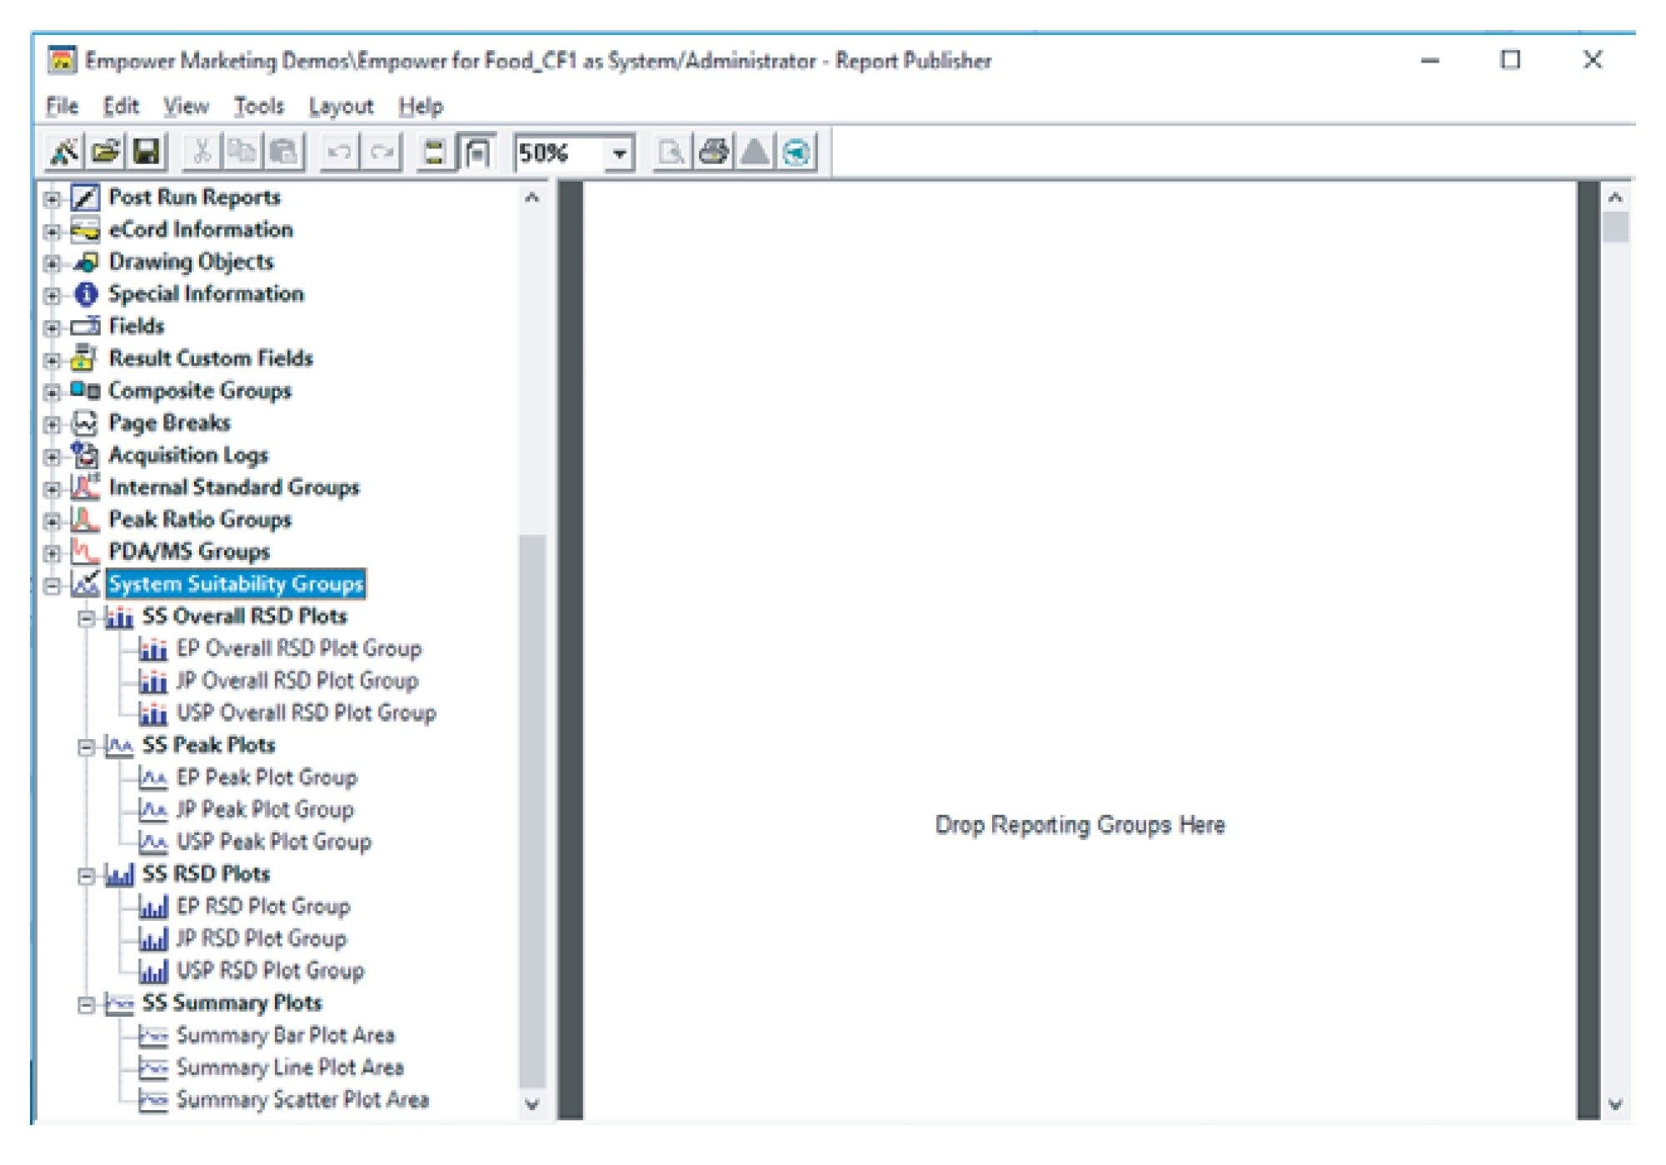This screenshot has height=1165, width=1666.
Task: Collapse the System Suitability Groups node
Action: [52, 586]
